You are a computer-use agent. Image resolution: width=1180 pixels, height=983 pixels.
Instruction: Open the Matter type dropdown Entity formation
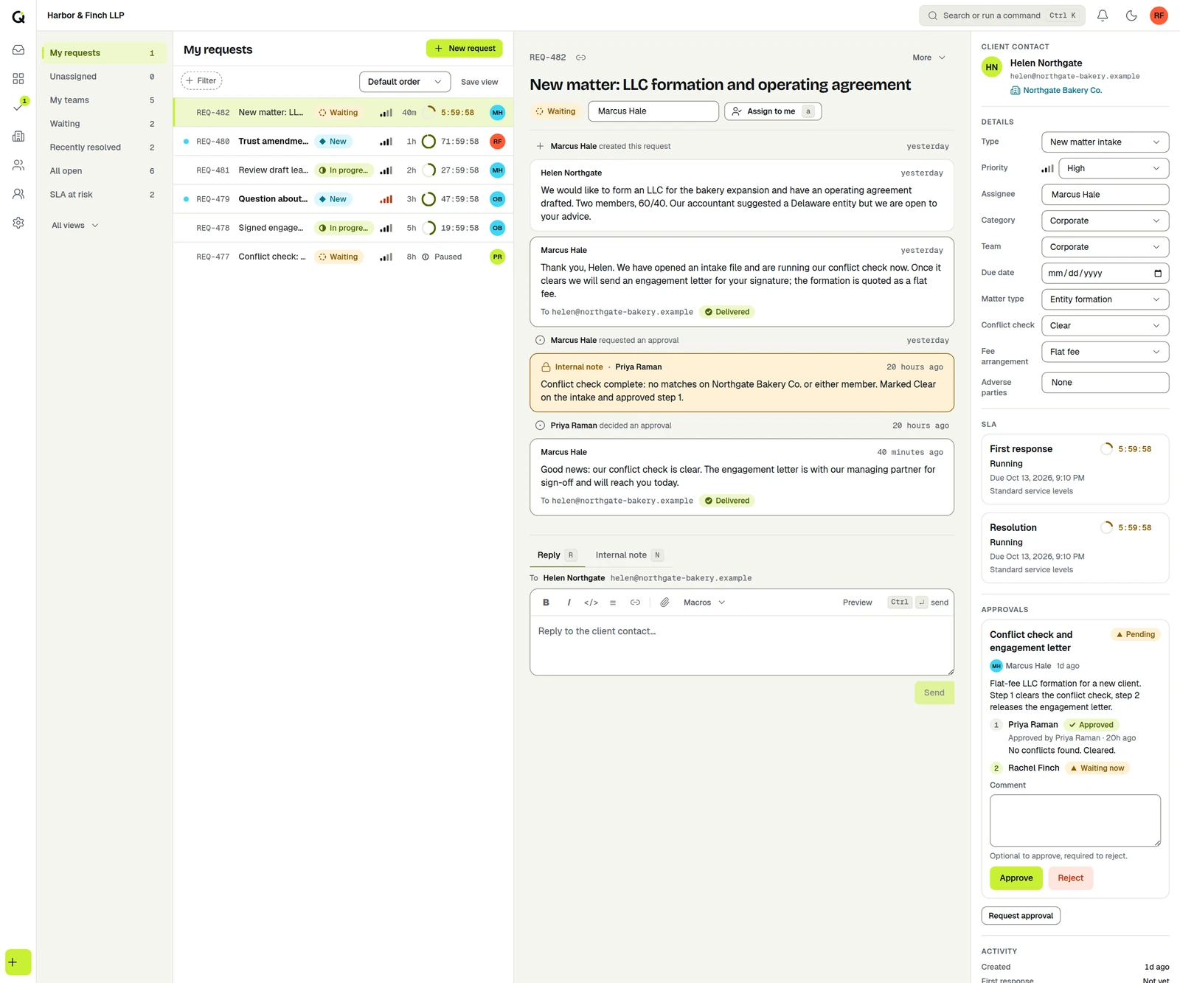coord(1105,299)
